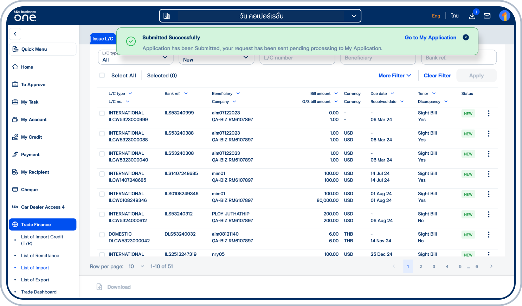Tick checkbox for ILS53240388 row

(102, 134)
